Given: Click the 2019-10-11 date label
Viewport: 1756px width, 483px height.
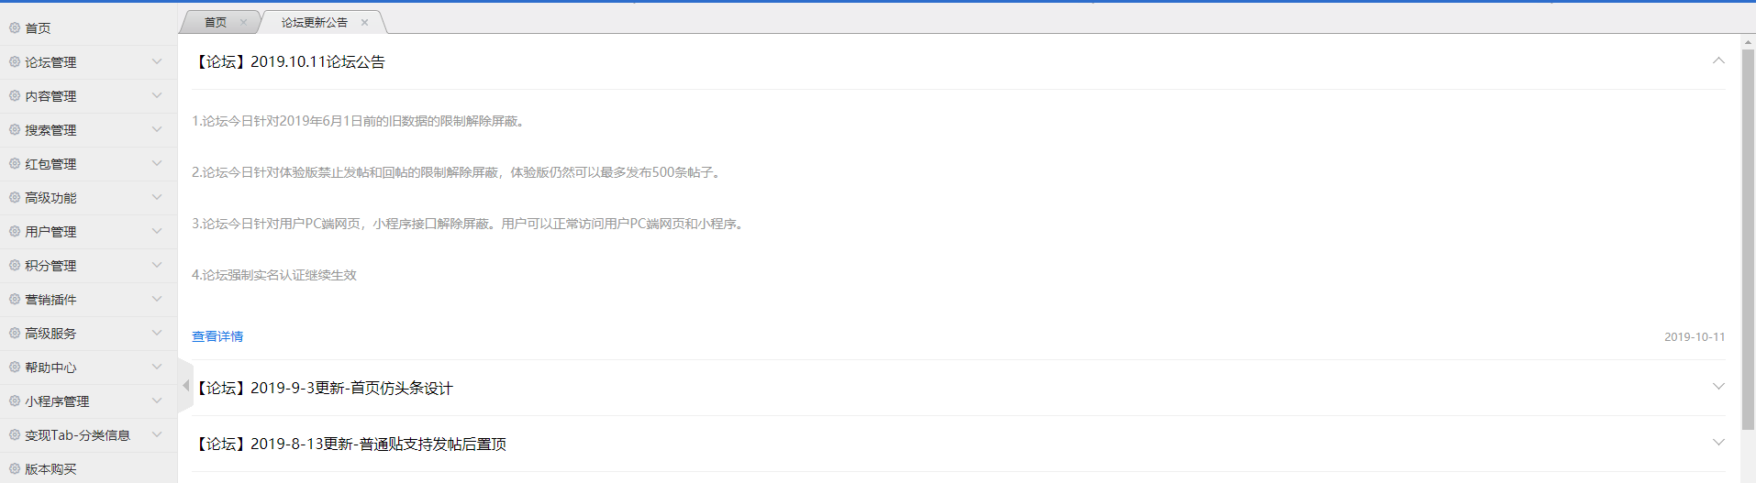Looking at the screenshot, I should tap(1695, 337).
